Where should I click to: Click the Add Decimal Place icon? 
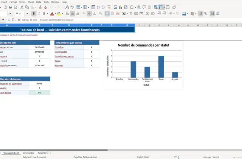(x=147, y=14)
